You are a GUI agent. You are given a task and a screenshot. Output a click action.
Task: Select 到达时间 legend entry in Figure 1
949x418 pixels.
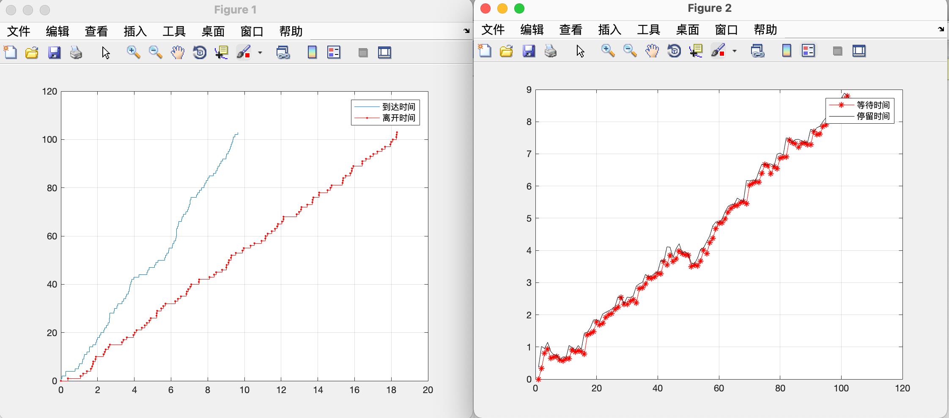[385, 107]
